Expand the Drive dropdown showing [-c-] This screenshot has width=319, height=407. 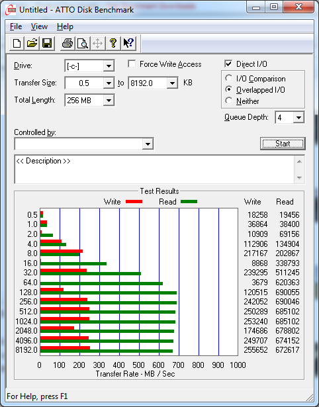(x=109, y=66)
